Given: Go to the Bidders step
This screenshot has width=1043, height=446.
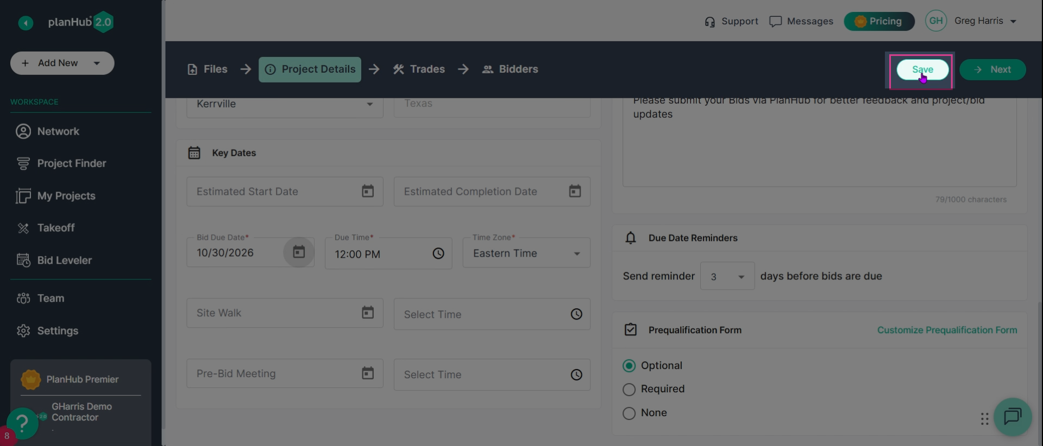Looking at the screenshot, I should 510,69.
